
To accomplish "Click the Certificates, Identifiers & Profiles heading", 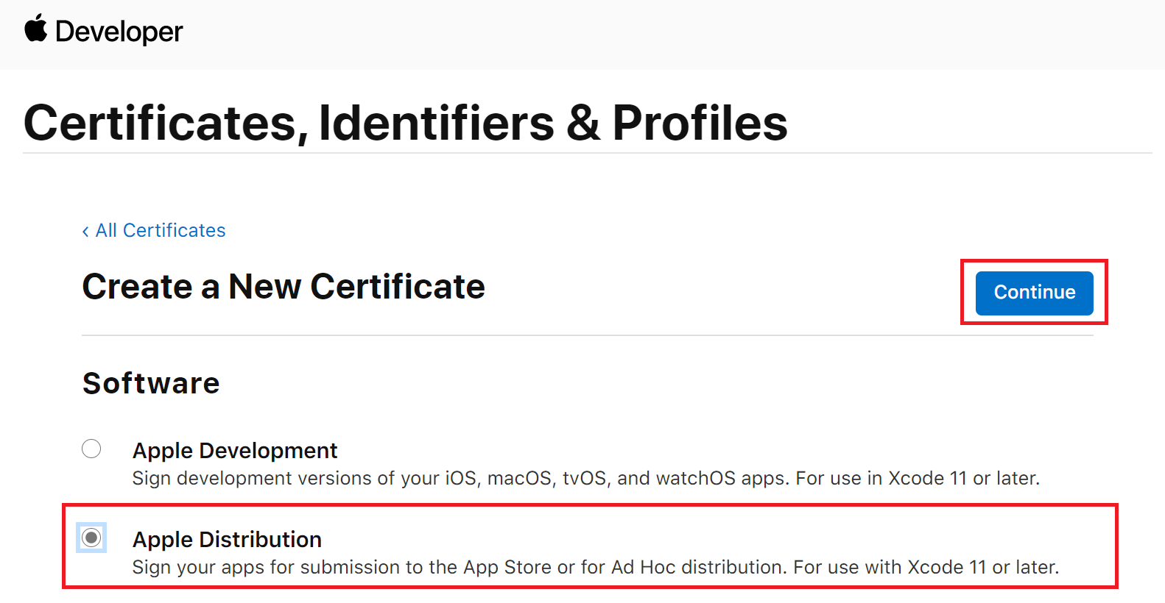I will point(406,122).
